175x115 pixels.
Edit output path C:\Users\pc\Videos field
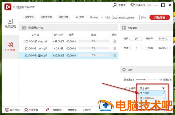point(126,18)
